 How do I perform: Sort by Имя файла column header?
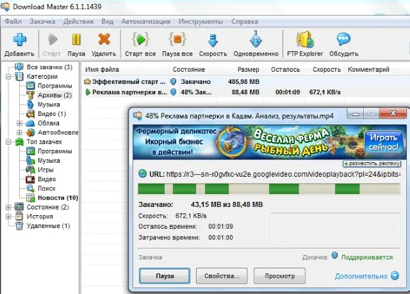pyautogui.click(x=102, y=70)
